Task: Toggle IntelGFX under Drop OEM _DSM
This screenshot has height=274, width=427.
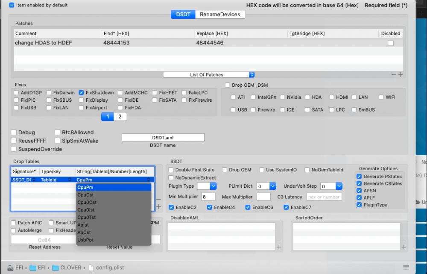Action: pos(253,97)
